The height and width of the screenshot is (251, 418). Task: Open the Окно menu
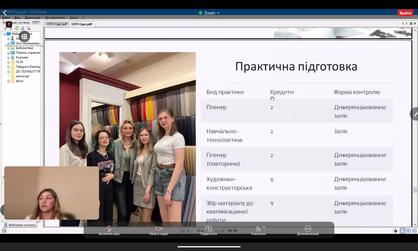[x=74, y=18]
